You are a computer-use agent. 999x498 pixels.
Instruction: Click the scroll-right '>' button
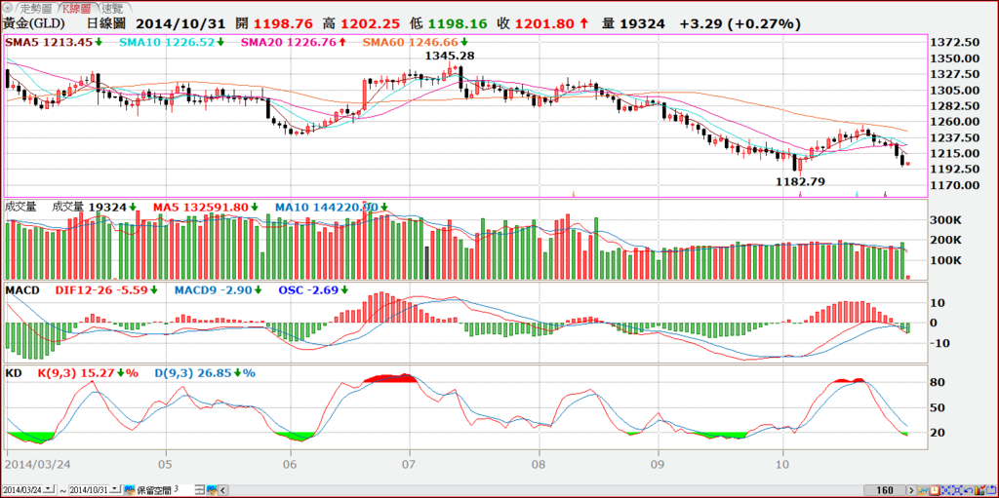[912, 490]
